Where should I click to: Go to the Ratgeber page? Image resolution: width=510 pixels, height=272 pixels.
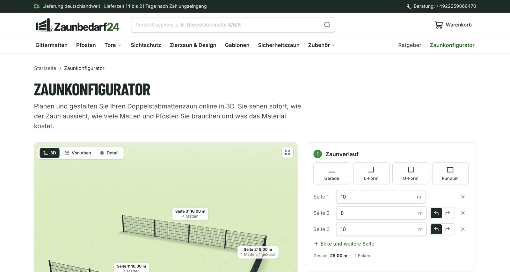pos(410,45)
